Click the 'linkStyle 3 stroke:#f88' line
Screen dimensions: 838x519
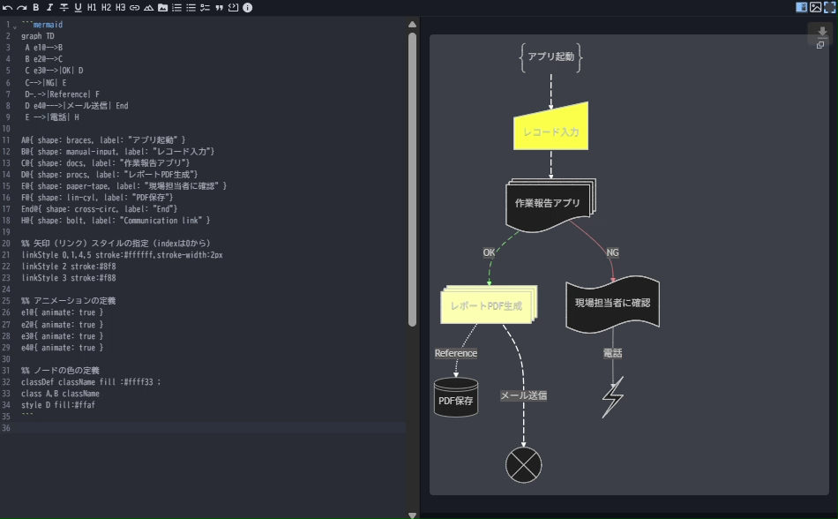coord(69,278)
